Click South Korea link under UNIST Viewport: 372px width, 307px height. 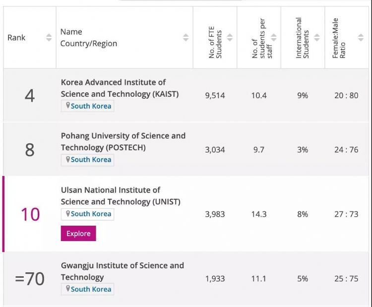point(91,214)
